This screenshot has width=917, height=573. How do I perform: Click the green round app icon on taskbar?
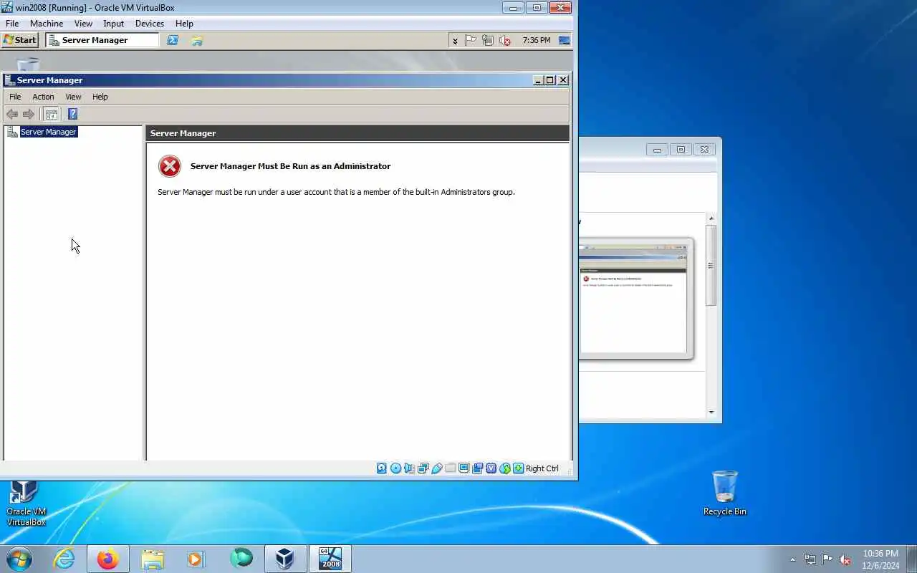tap(241, 558)
